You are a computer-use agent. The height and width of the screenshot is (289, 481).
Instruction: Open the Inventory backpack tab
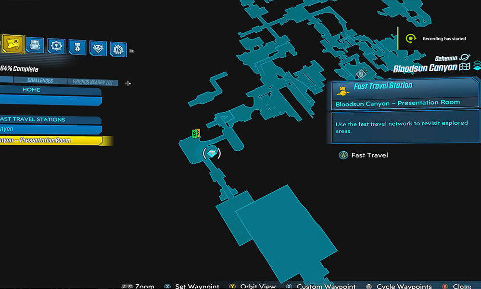pyautogui.click(x=35, y=45)
